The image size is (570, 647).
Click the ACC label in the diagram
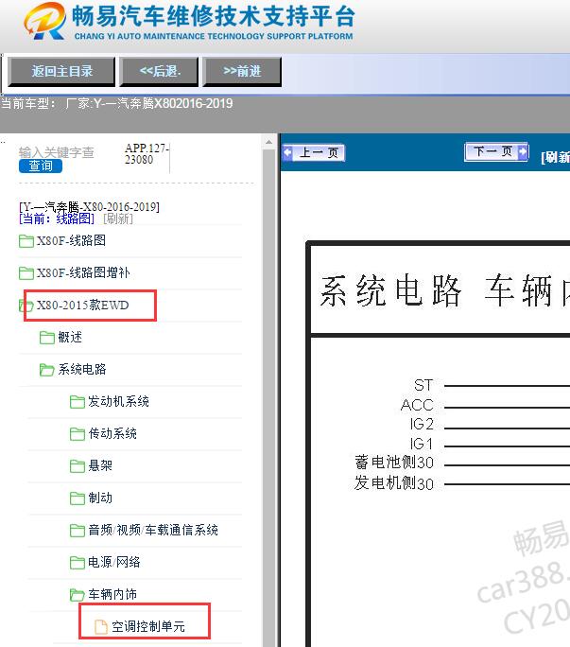point(417,405)
